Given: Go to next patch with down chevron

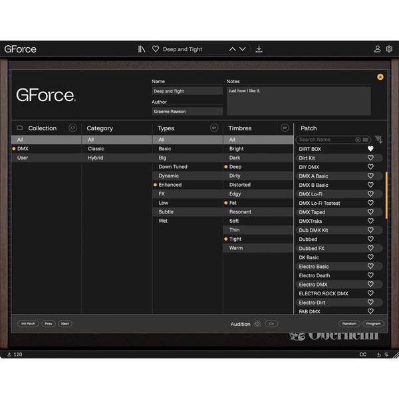Looking at the screenshot, I should 243,49.
